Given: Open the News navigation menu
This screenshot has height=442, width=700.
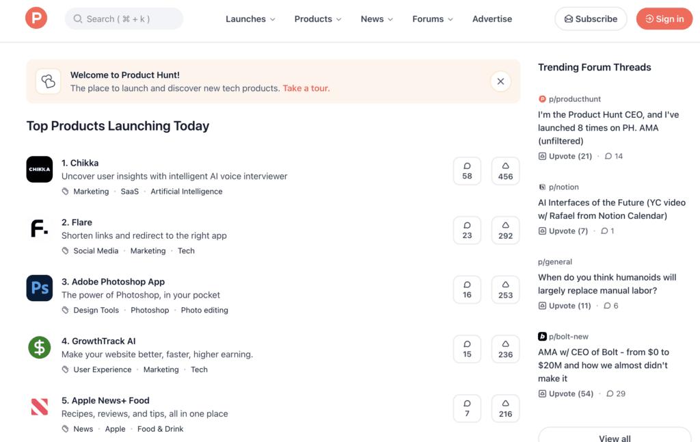Looking at the screenshot, I should (377, 19).
